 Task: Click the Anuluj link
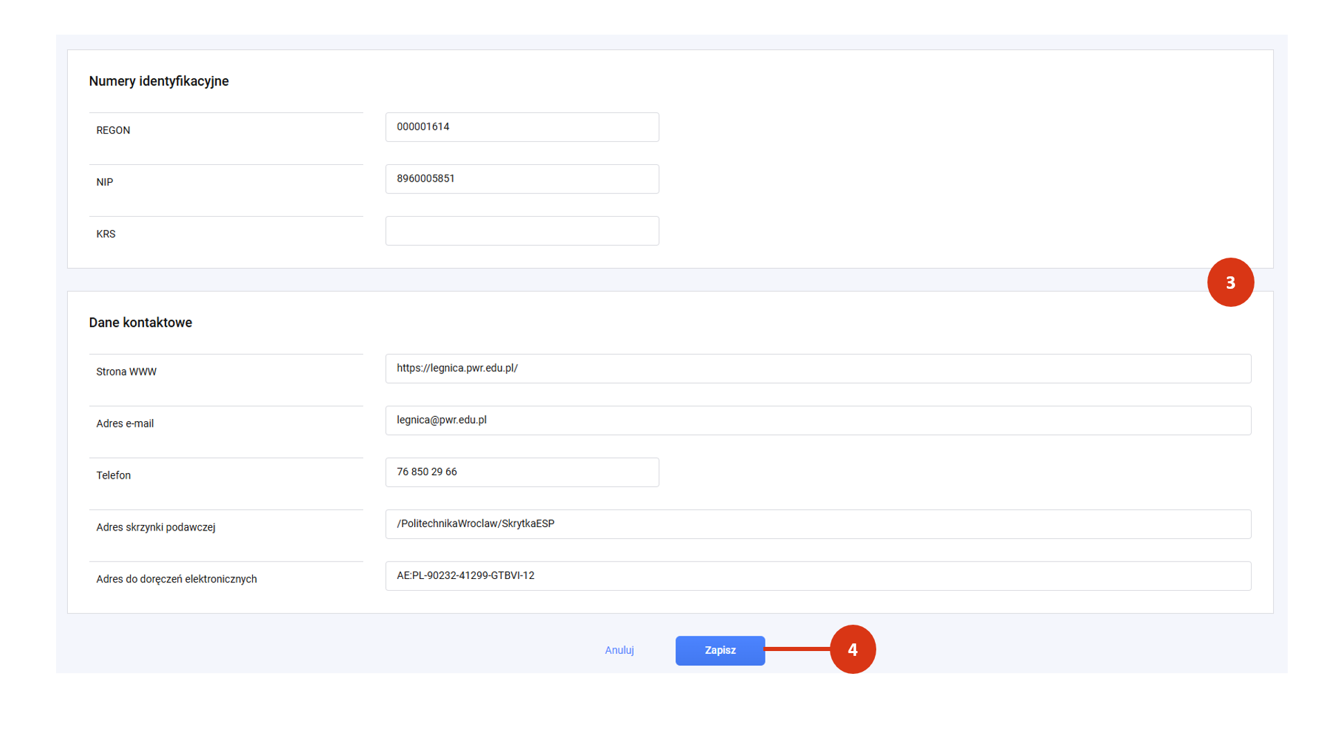(x=619, y=650)
